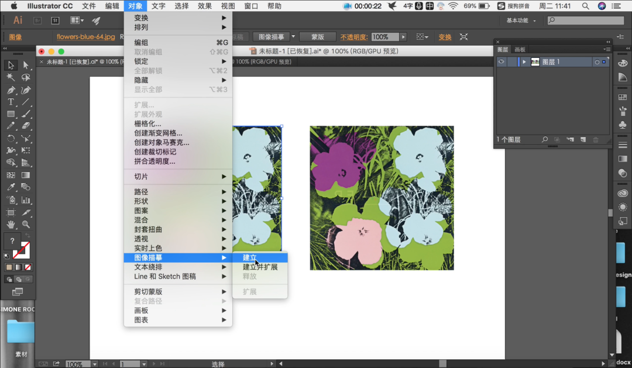Viewport: 632px width, 368px height.
Task: Switch to the 画板 panel tab
Action: 520,49
